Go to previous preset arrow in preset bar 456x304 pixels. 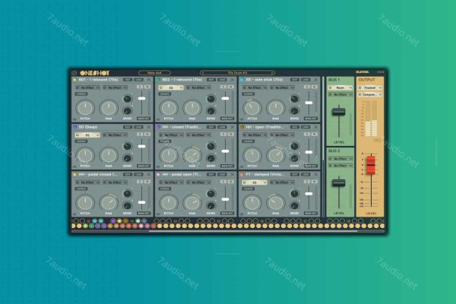203,73
